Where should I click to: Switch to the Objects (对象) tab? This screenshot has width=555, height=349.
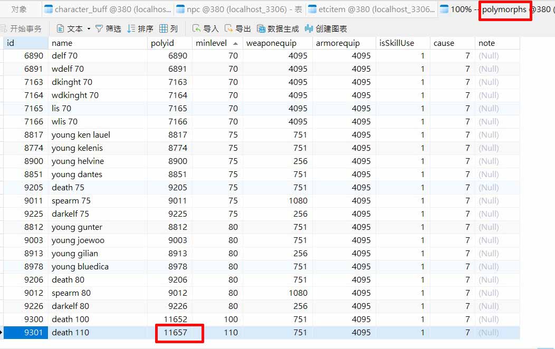click(19, 9)
